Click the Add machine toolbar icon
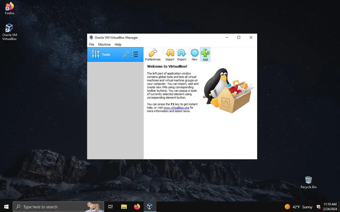Image resolution: width=340 pixels, height=212 pixels. 205,55
